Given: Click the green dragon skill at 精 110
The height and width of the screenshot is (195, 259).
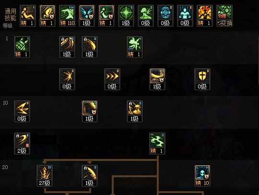Looking at the screenshot, I should click(x=67, y=16).
